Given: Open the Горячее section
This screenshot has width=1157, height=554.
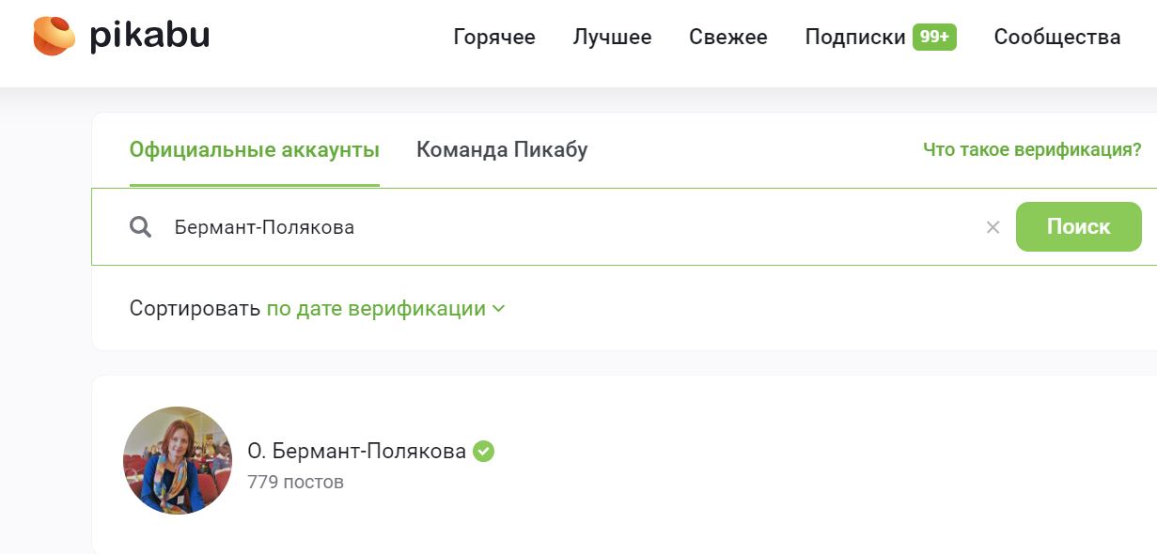Looking at the screenshot, I should (494, 38).
